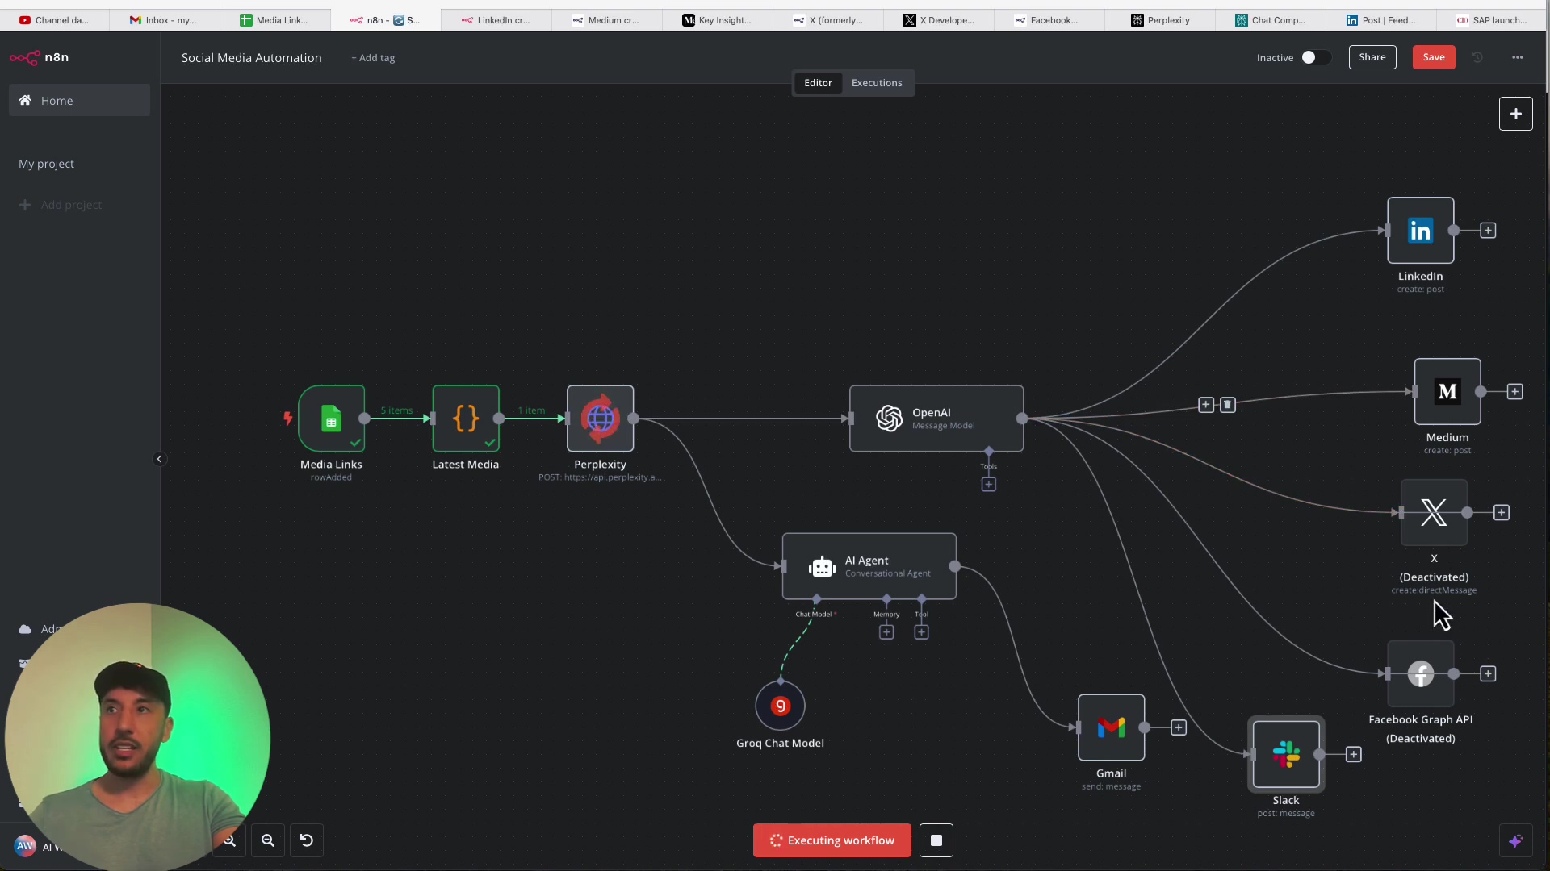Open workflow history icon
Viewport: 1550px width, 871px height.
click(1477, 57)
